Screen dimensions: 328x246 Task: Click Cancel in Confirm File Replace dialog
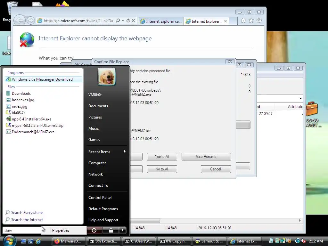point(216,169)
